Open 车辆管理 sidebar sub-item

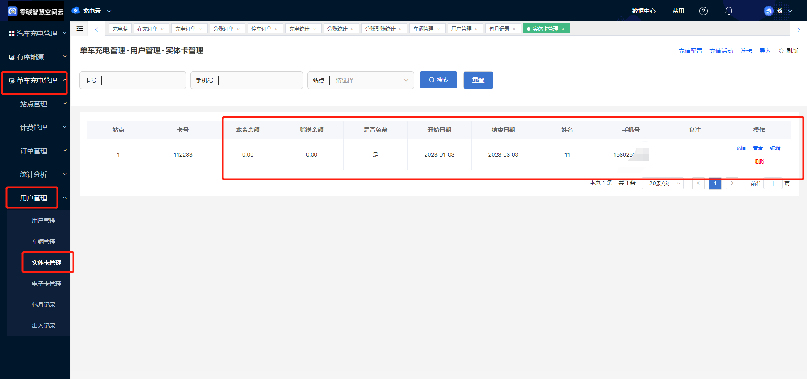tap(43, 242)
